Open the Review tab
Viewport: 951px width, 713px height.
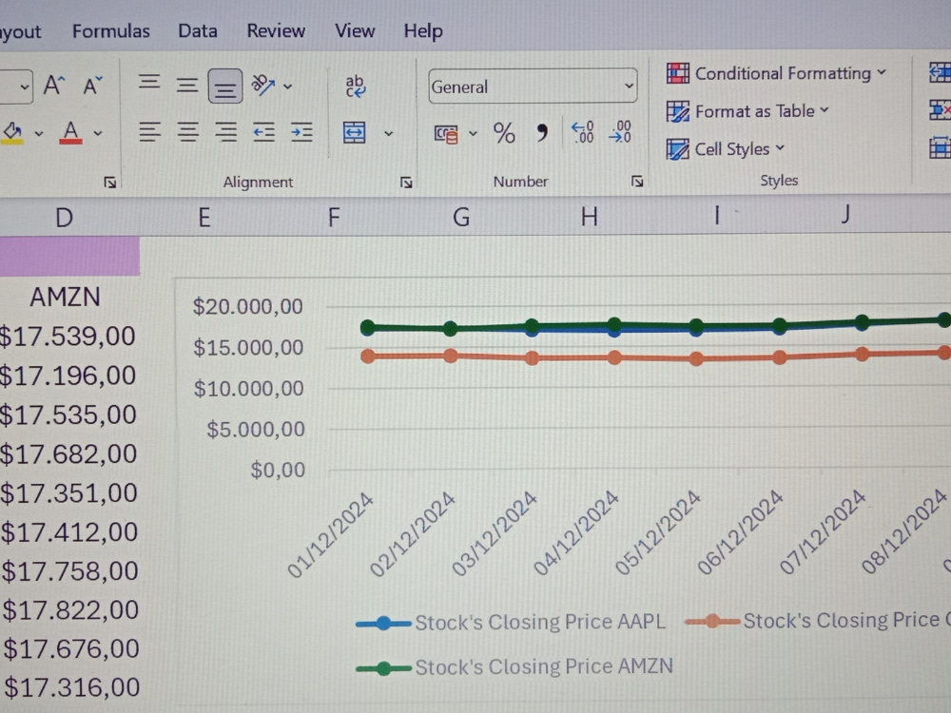[276, 31]
